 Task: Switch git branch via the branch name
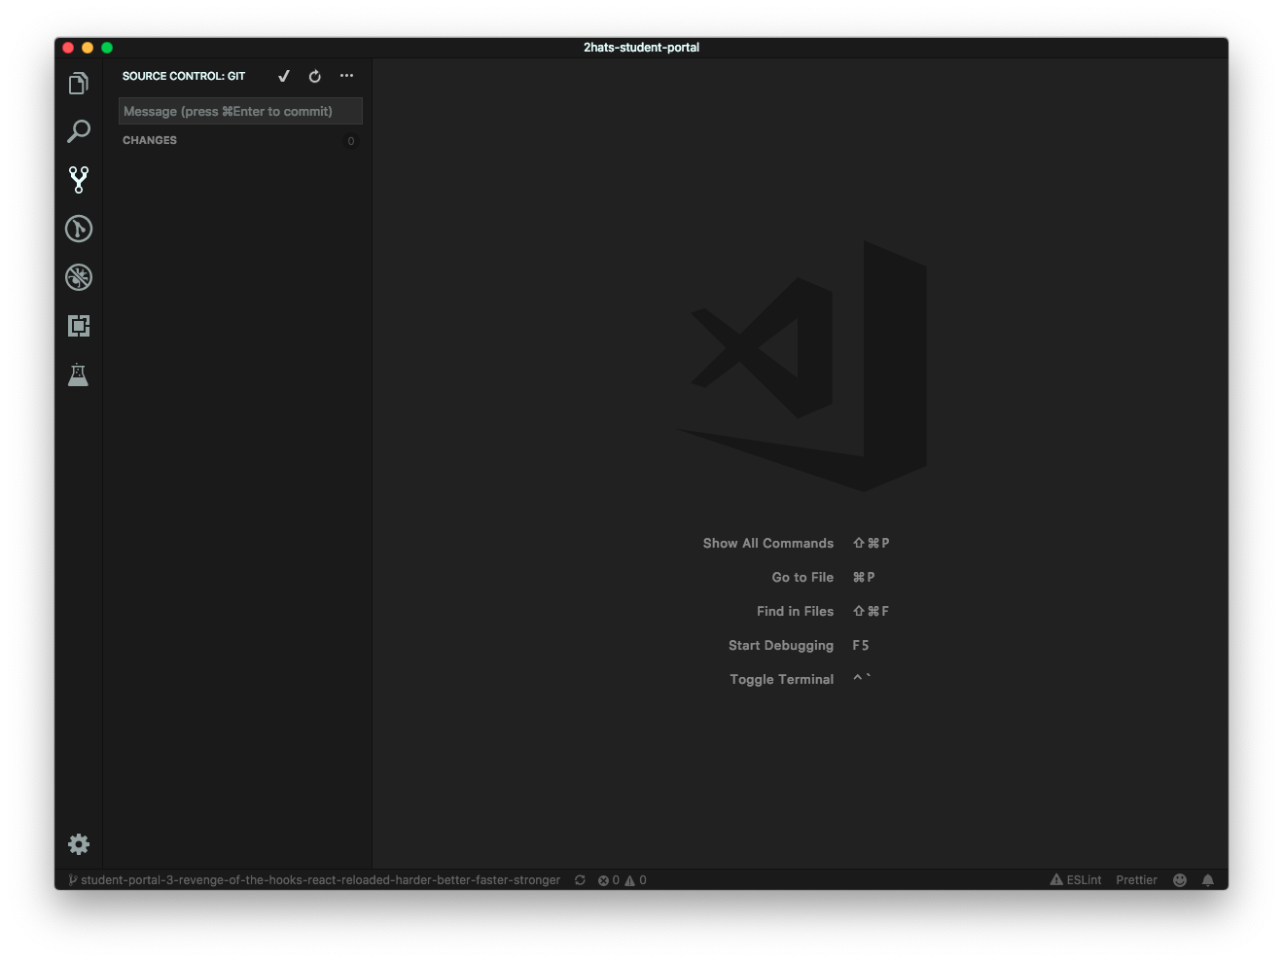pyautogui.click(x=311, y=879)
